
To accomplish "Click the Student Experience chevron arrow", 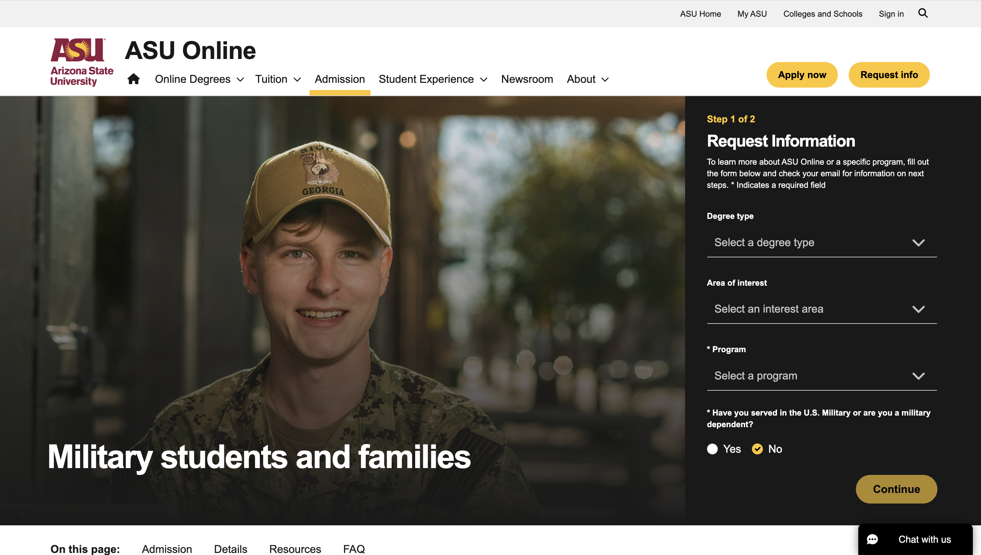I will [x=484, y=80].
